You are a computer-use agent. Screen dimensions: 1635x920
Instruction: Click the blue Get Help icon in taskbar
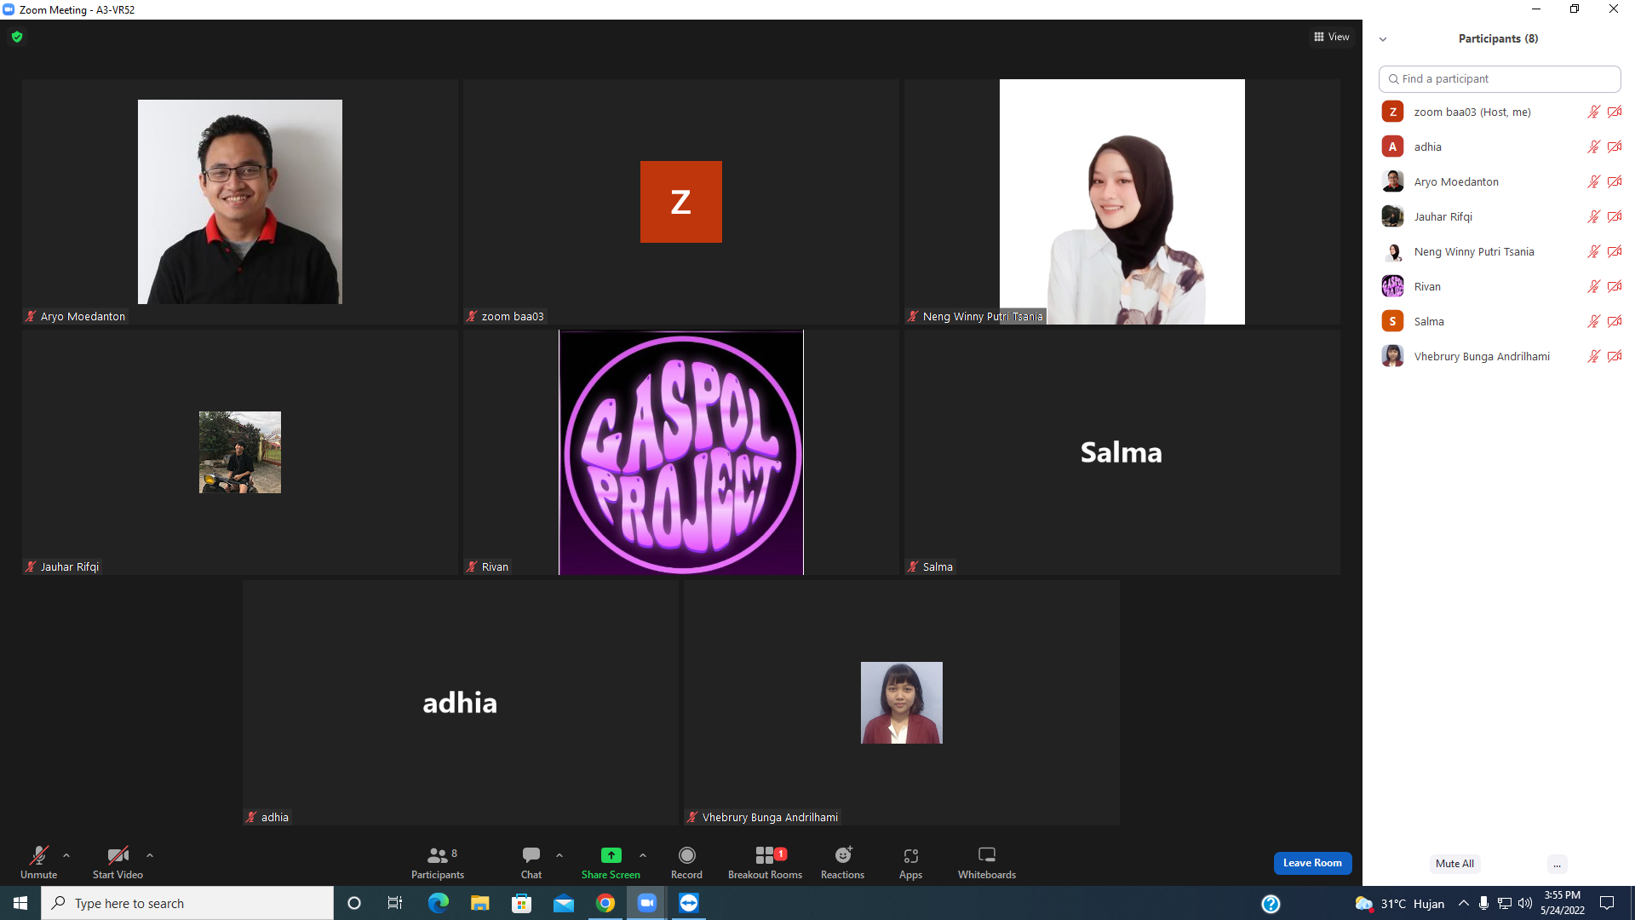[1271, 903]
